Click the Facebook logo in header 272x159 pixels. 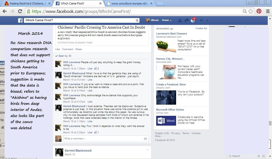(x=20, y=20)
